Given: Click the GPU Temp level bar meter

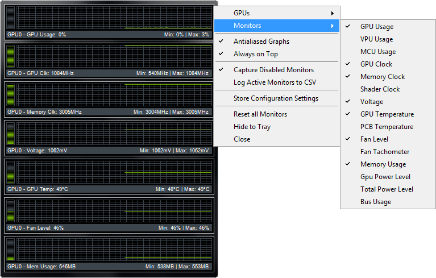Looking at the screenshot, I should [11, 172].
